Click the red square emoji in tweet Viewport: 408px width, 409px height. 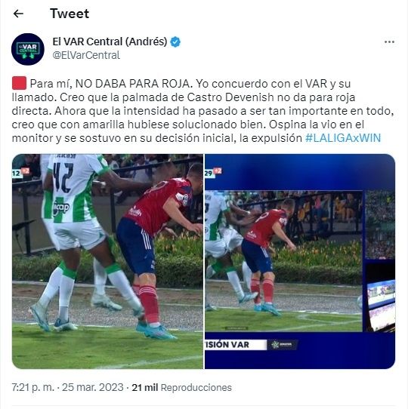coord(19,83)
